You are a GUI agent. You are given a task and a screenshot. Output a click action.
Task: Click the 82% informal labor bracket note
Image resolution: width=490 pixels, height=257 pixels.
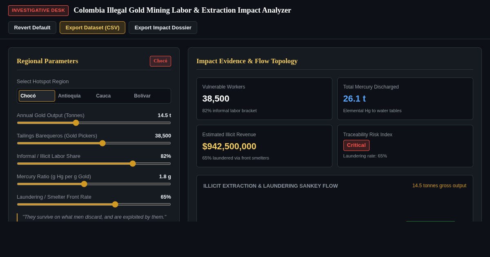click(229, 111)
